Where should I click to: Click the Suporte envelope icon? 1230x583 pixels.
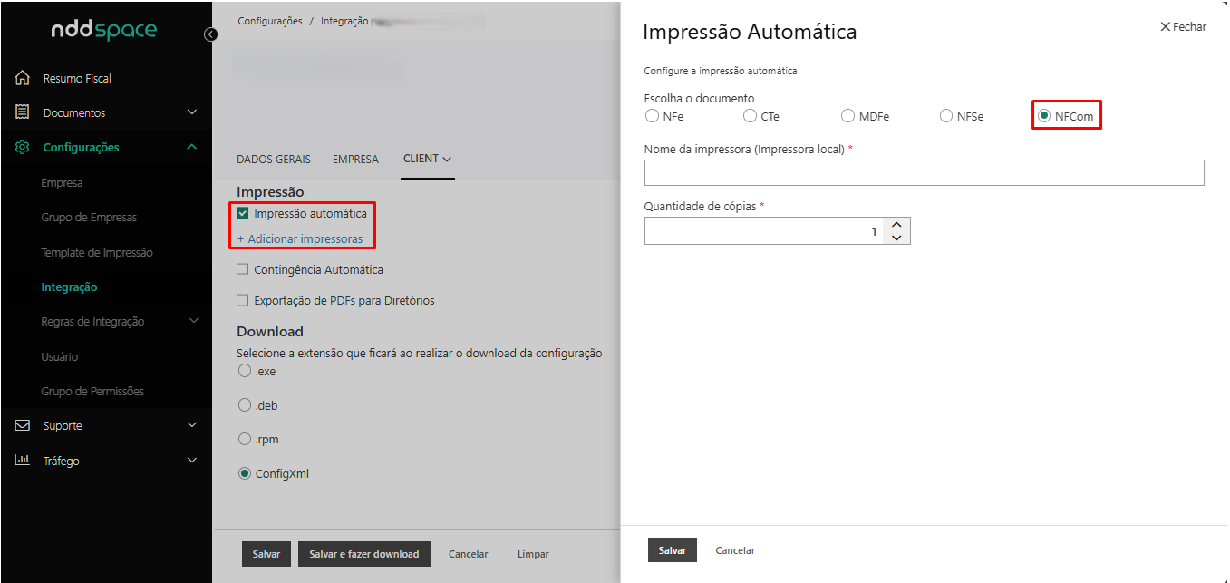tap(24, 425)
